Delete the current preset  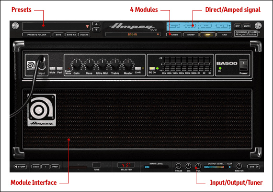click(84, 35)
